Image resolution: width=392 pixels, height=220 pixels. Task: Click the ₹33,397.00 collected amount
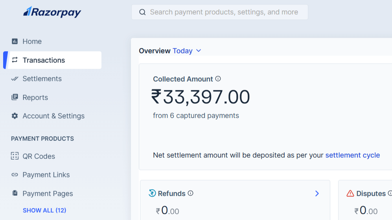pyautogui.click(x=201, y=97)
